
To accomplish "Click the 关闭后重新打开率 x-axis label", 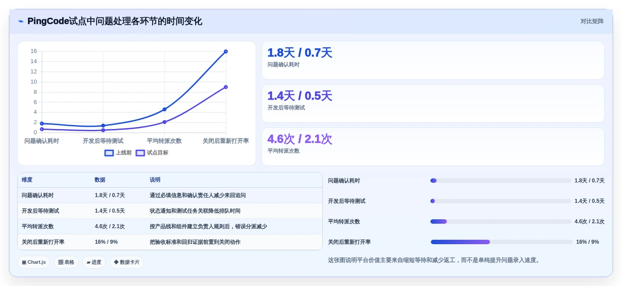I will coord(226,141).
